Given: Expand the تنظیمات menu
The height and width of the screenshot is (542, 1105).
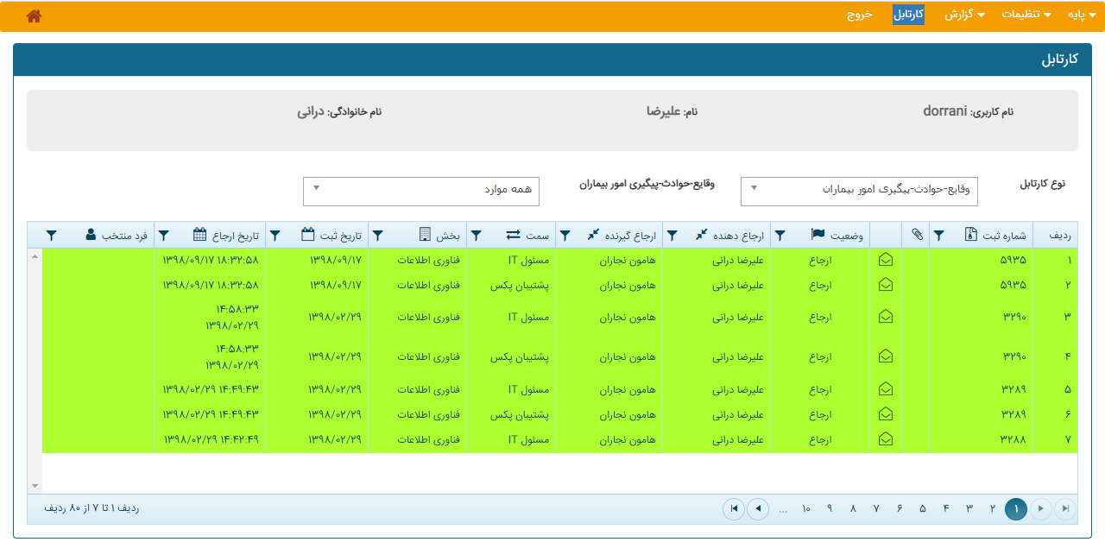Looking at the screenshot, I should click(1026, 15).
